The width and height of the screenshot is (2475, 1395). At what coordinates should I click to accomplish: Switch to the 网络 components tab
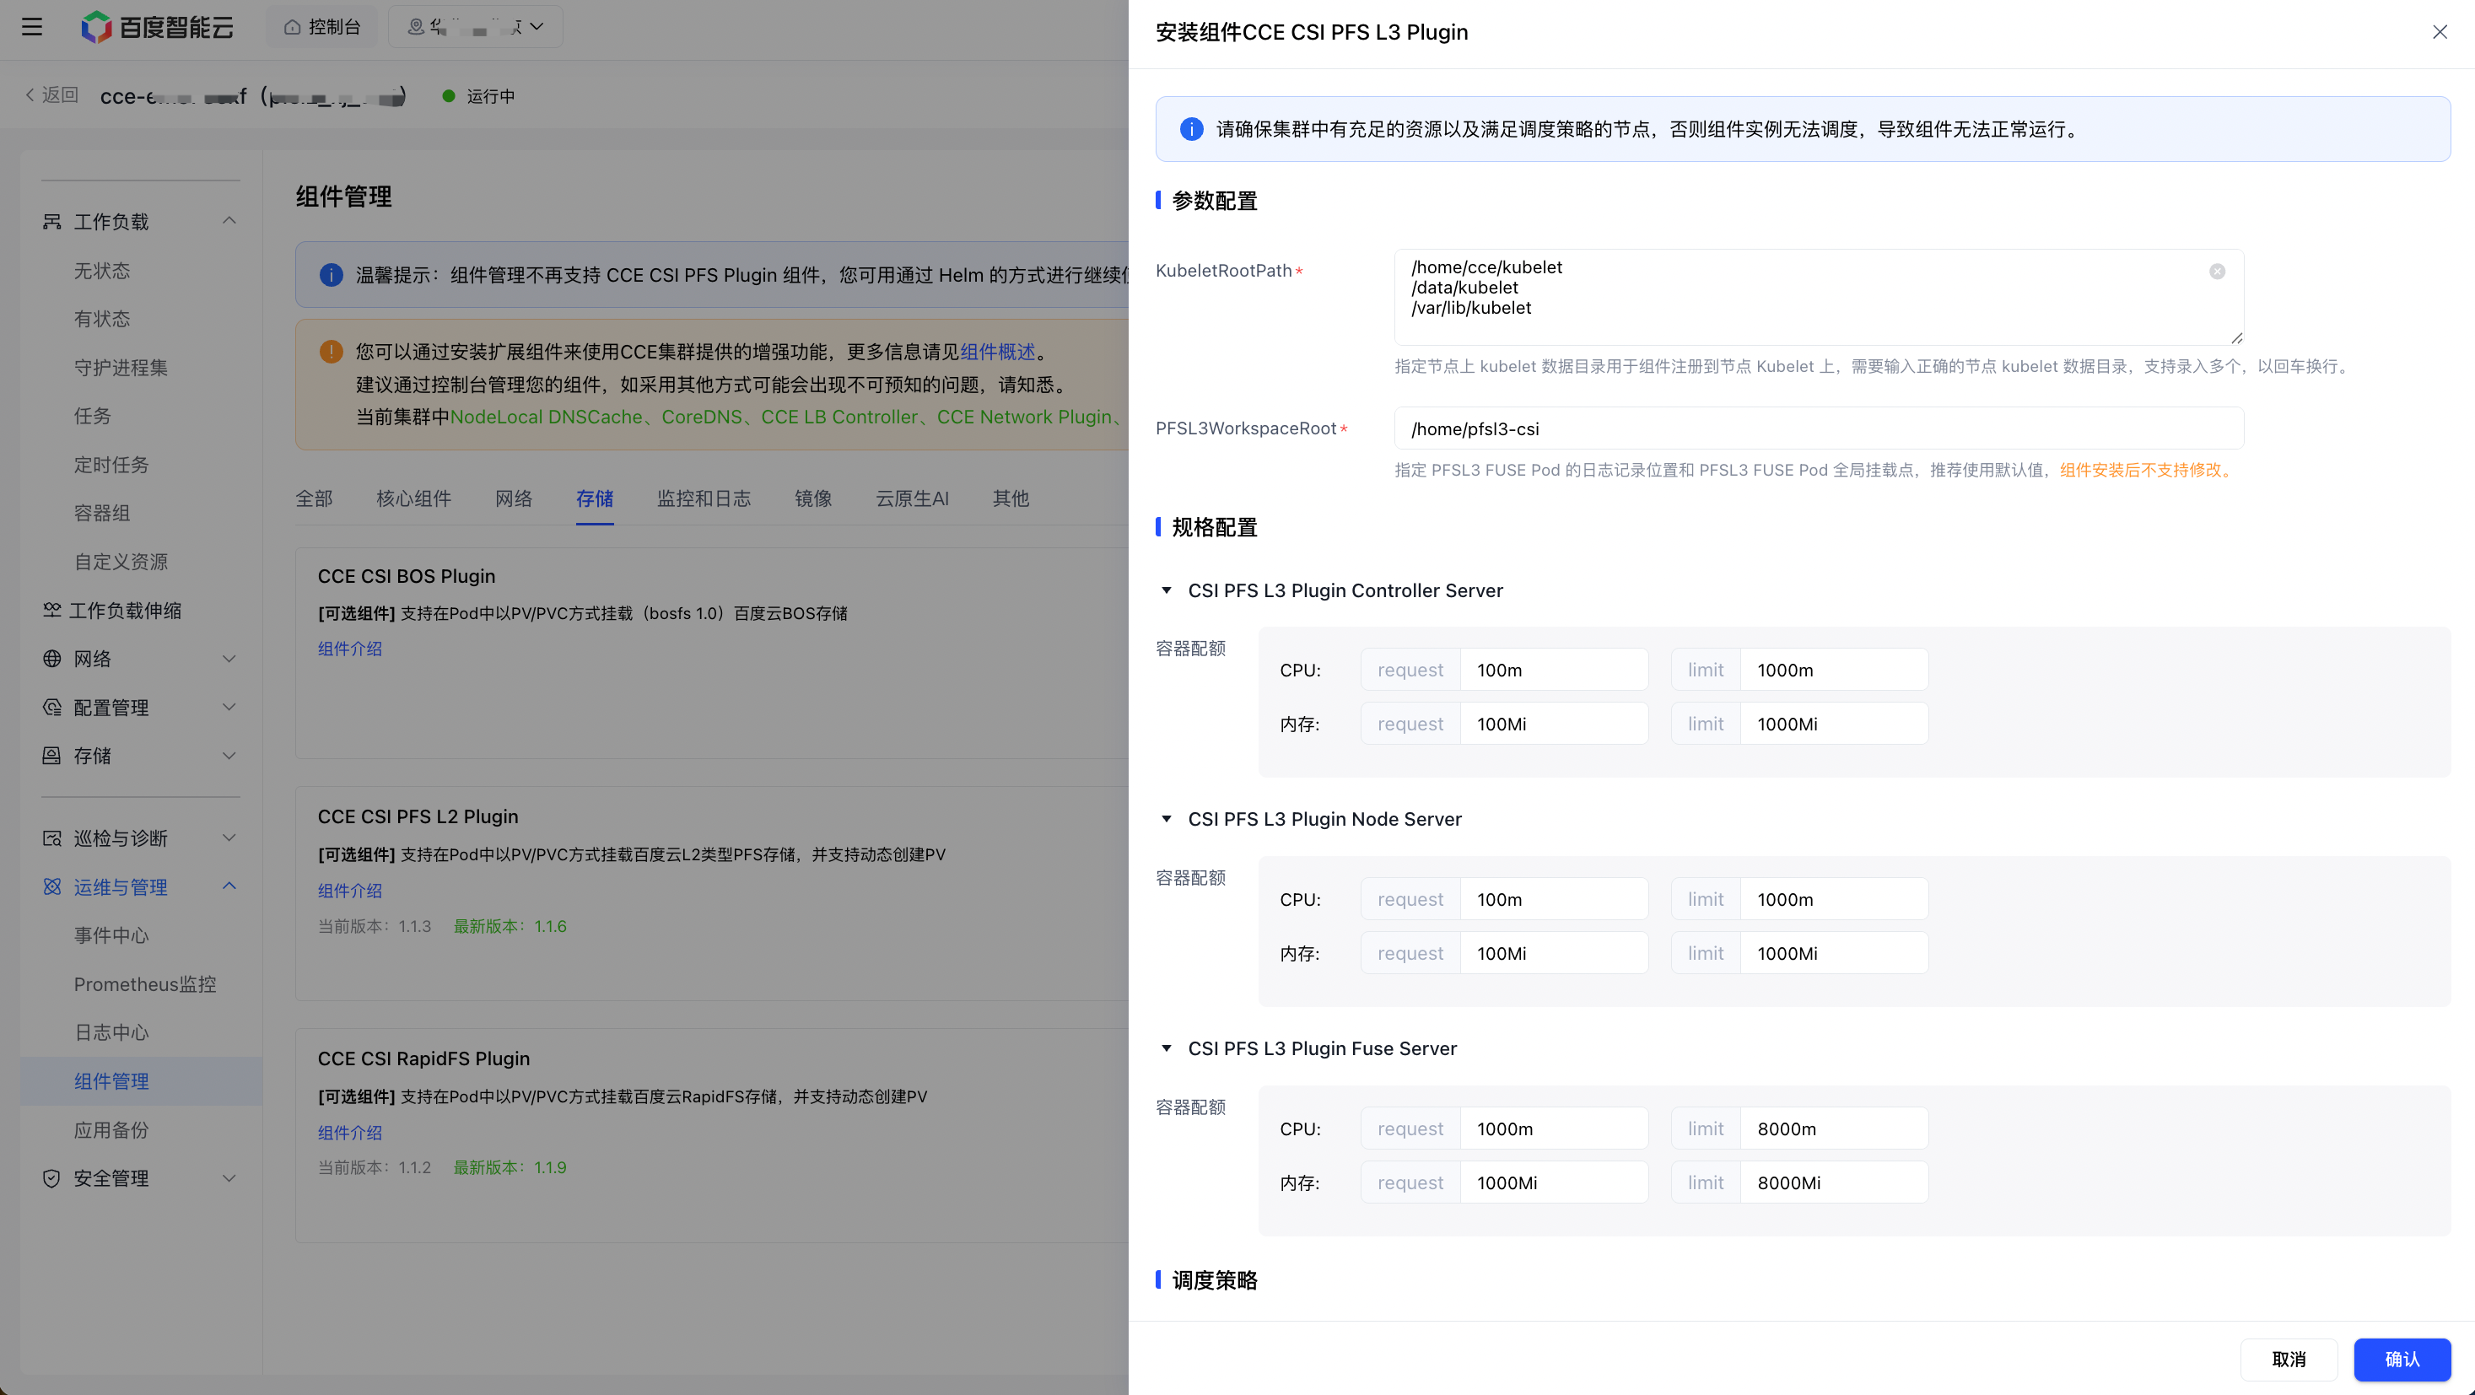[514, 498]
